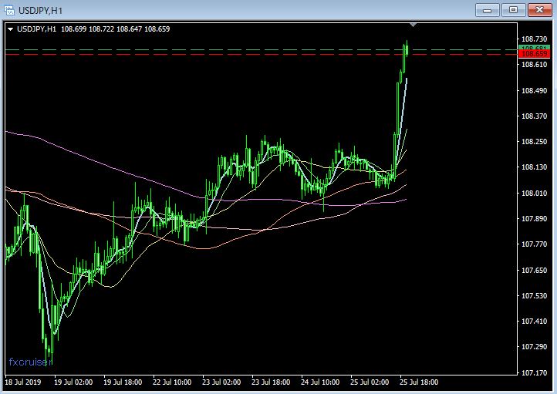This screenshot has width=557, height=394.
Task: Click the USDJPY,H1 symbol text in chart header
Action: click(x=36, y=29)
